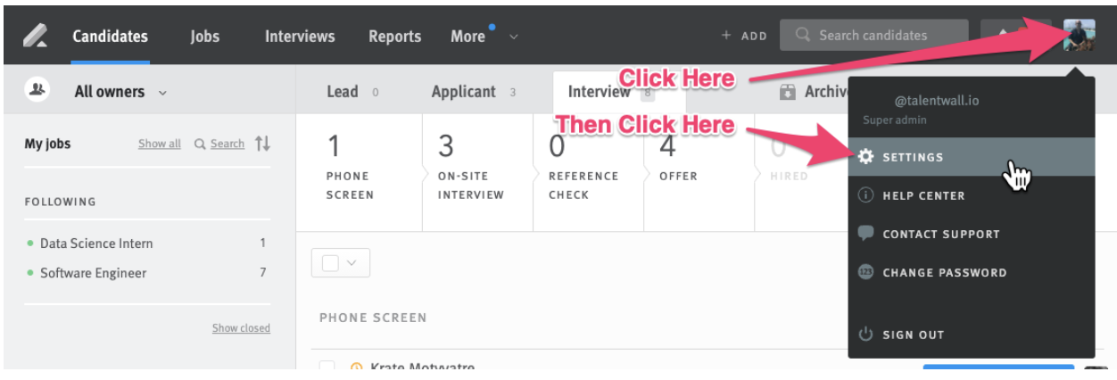Click the My jobs search magnifier icon
This screenshot has width=1117, height=380.
click(x=201, y=144)
